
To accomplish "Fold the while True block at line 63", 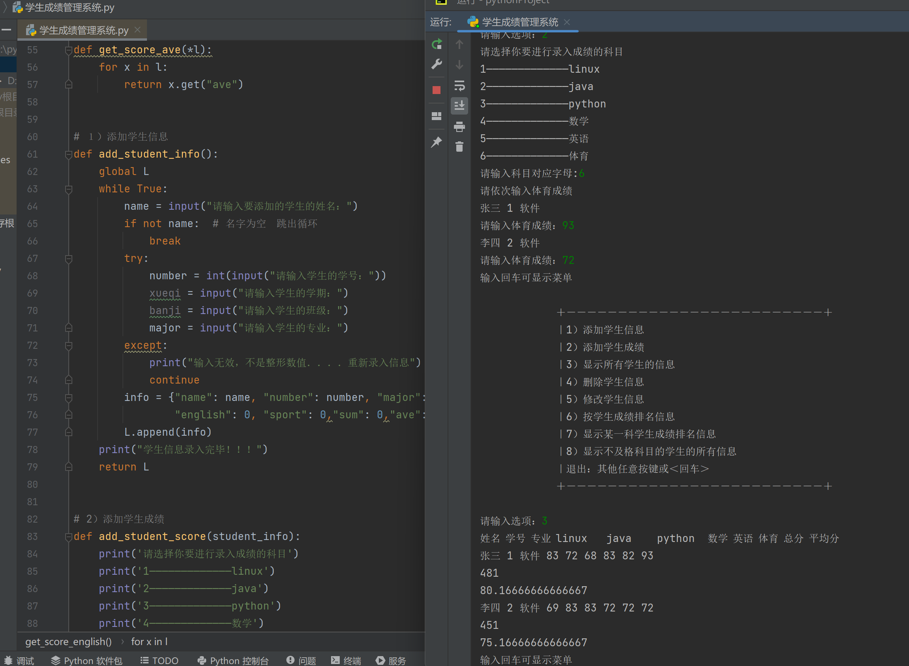I will [68, 189].
